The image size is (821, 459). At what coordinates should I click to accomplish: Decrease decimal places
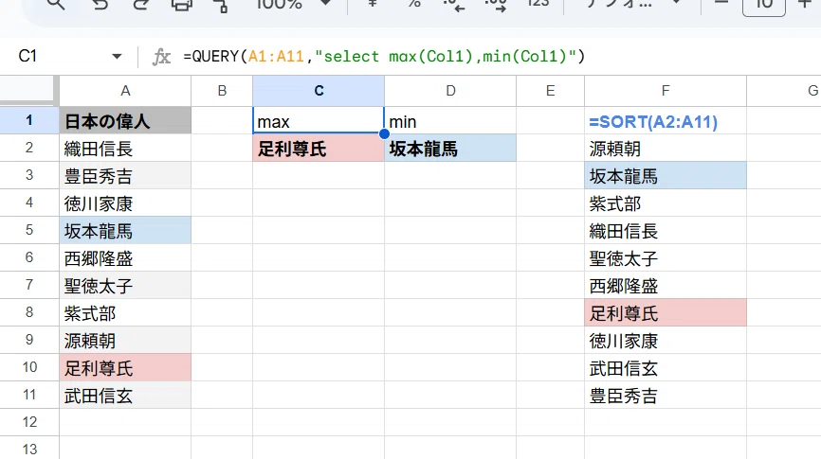pos(453,4)
